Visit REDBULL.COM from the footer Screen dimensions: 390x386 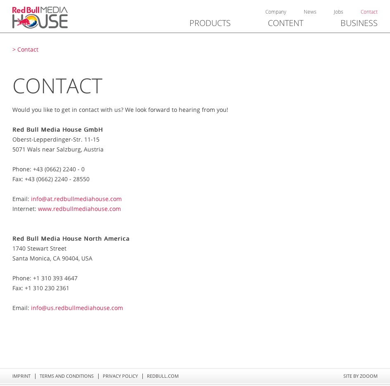click(163, 376)
